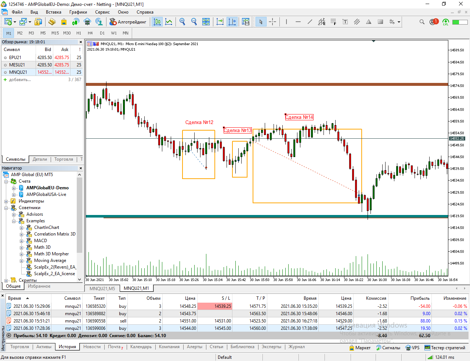Screen dimensions: 470x361
Task: Zoom out on the chart
Action: 194,22
